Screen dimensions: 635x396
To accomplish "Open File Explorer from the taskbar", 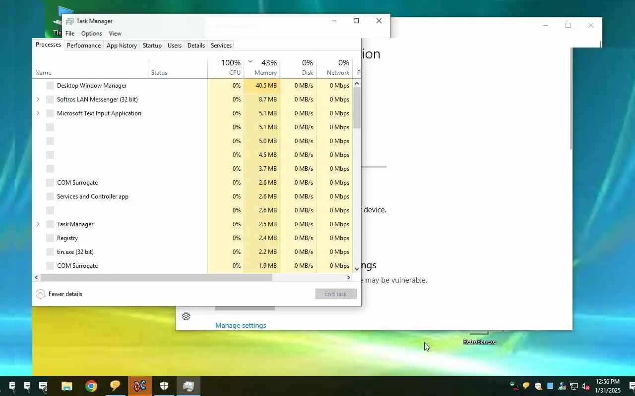I will pos(66,386).
